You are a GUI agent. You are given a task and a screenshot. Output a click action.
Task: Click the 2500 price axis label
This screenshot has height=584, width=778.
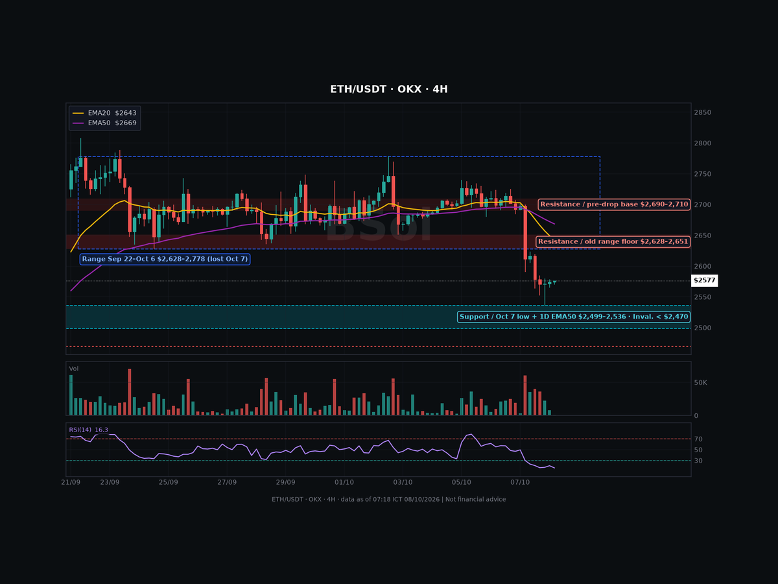tap(703, 328)
